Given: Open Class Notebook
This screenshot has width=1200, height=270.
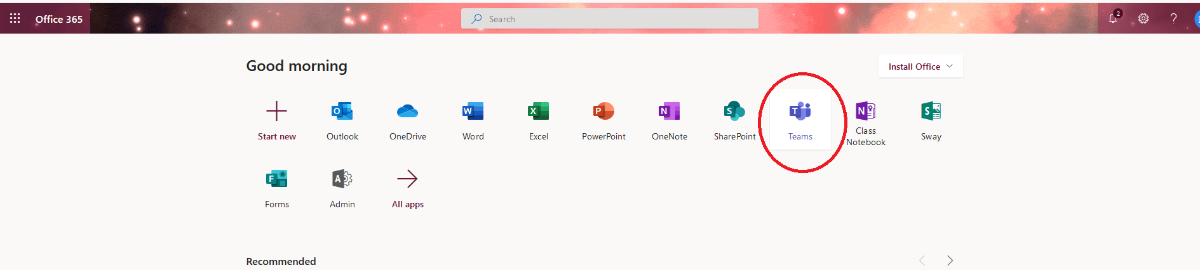Looking at the screenshot, I should tap(865, 122).
